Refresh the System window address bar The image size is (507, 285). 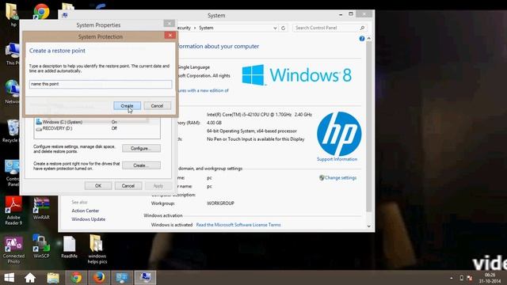coord(283,28)
